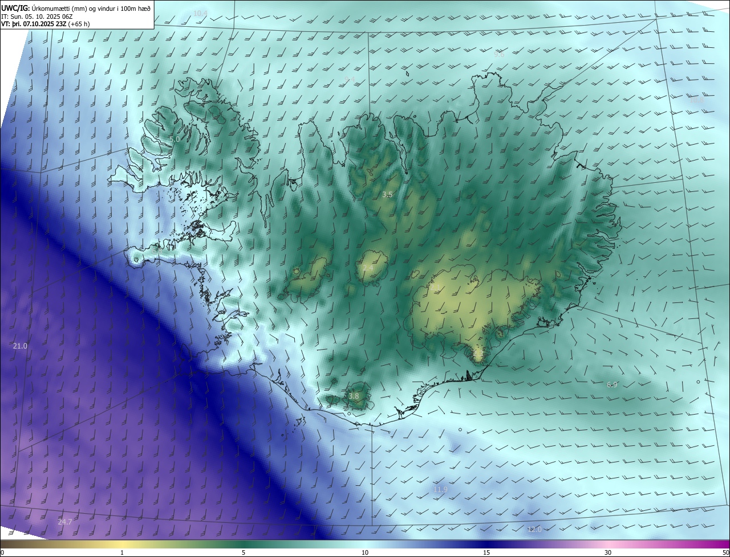
Task: Click the colorbar tick label 5
Action: [x=244, y=553]
